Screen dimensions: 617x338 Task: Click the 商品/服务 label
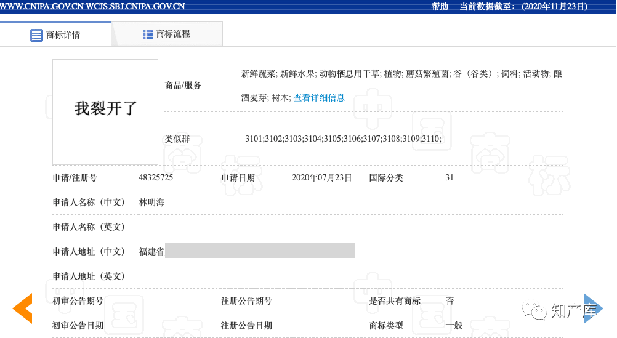pyautogui.click(x=183, y=86)
